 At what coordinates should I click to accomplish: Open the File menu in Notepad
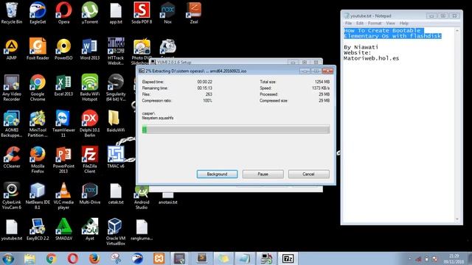[x=348, y=23]
